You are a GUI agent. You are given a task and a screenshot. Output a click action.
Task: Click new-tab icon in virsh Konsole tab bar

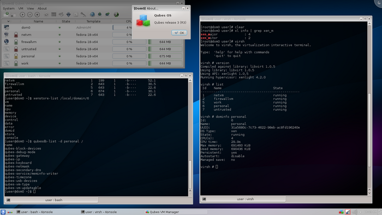pyautogui.click(x=204, y=199)
